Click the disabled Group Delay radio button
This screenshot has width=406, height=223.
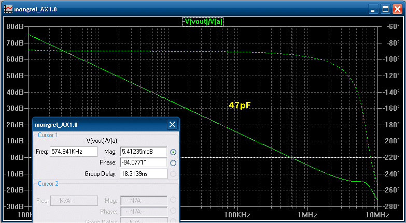tap(173, 174)
